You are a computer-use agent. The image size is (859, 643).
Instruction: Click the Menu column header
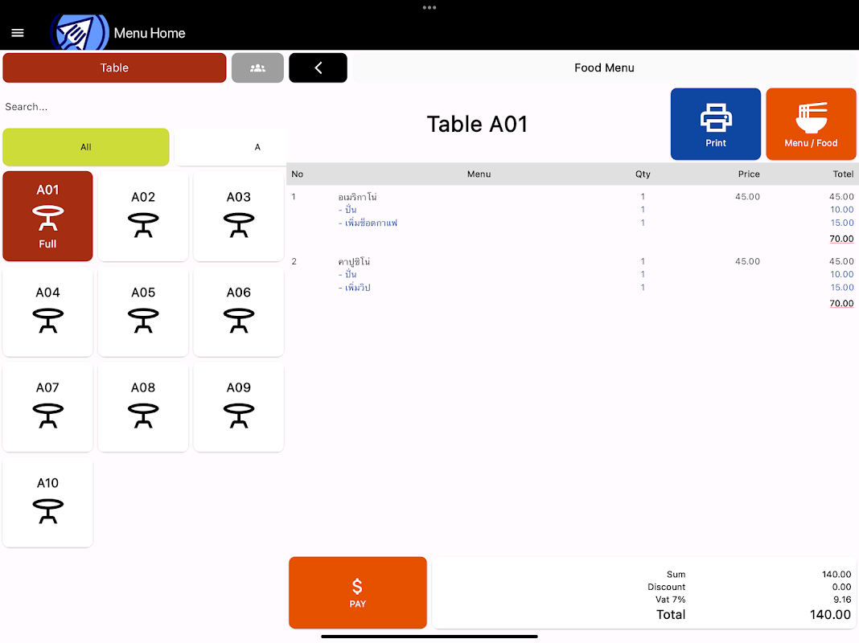[x=479, y=174]
